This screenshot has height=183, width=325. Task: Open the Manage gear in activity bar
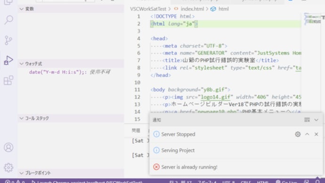click(8, 167)
